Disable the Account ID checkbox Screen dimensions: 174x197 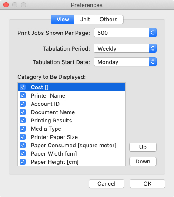[x=23, y=104]
